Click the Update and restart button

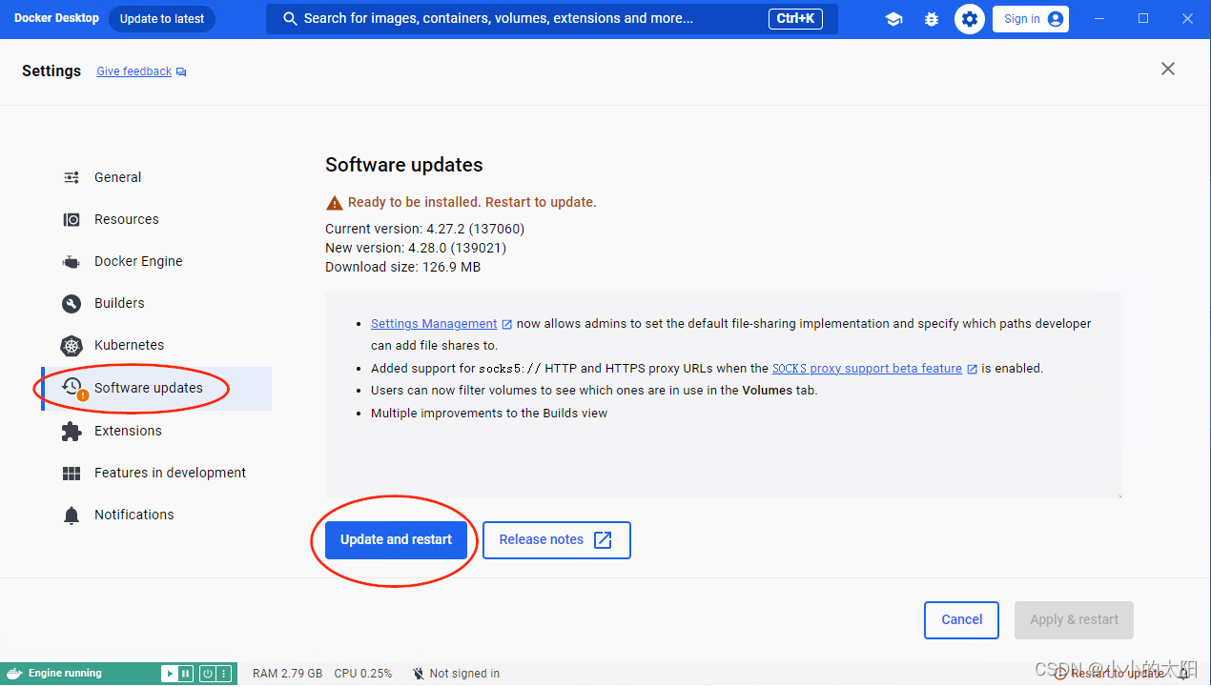click(396, 539)
